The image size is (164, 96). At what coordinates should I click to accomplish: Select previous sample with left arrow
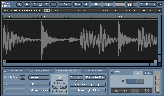point(46,11)
